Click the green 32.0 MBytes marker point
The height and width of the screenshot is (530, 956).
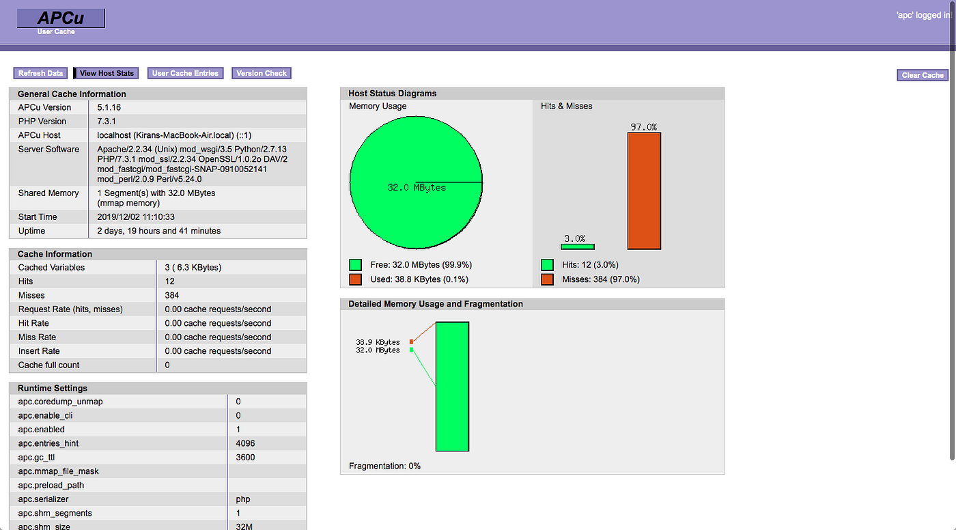click(411, 348)
